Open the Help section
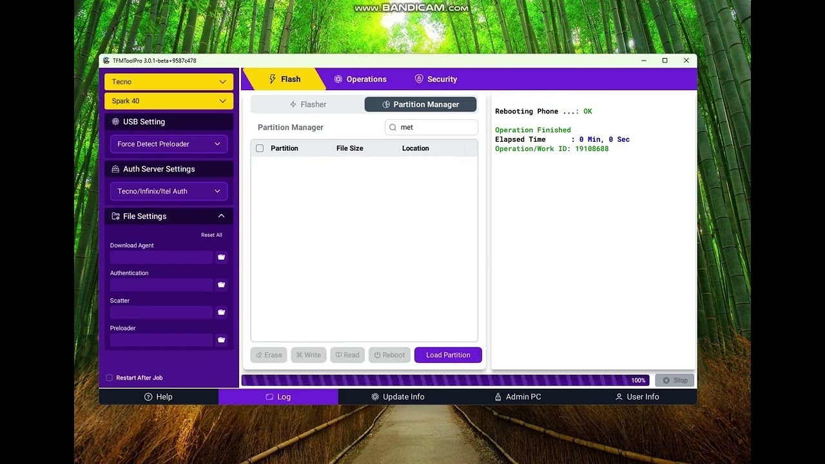Viewport: 825px width, 464px height. pyautogui.click(x=159, y=397)
